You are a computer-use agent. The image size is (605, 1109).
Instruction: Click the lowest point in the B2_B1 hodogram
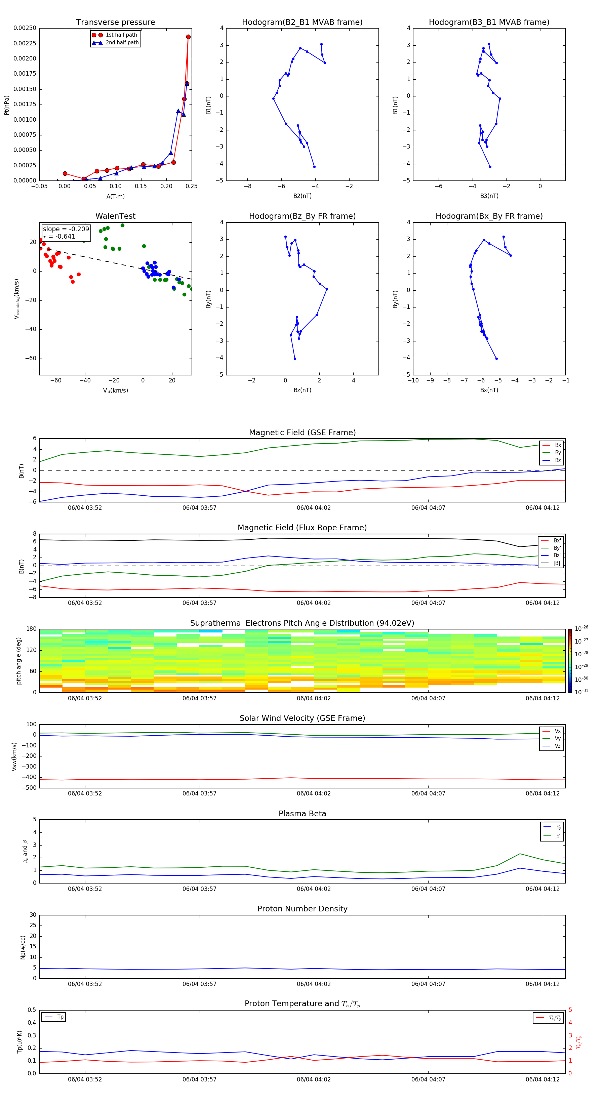pyautogui.click(x=314, y=167)
